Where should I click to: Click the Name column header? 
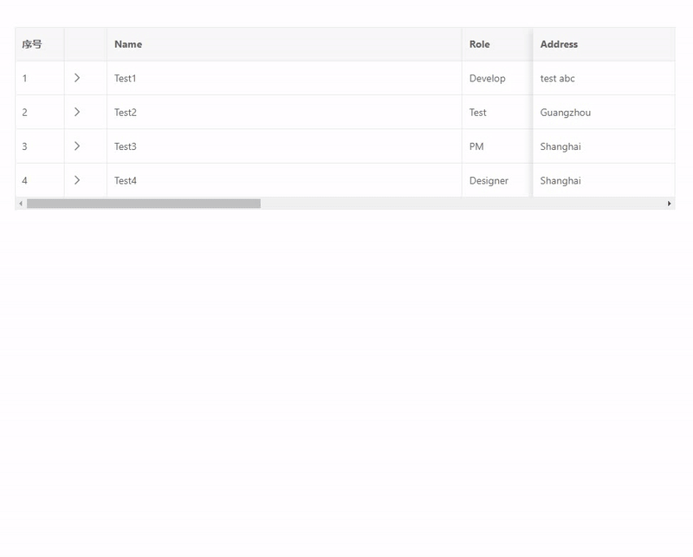[284, 44]
